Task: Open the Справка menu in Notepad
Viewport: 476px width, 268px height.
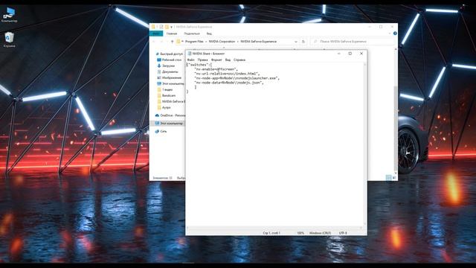Action: (x=239, y=60)
